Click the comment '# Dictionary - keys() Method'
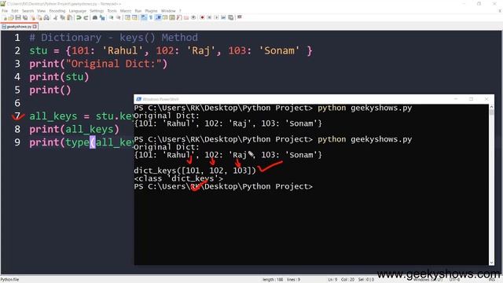The image size is (503, 283). click(113, 38)
